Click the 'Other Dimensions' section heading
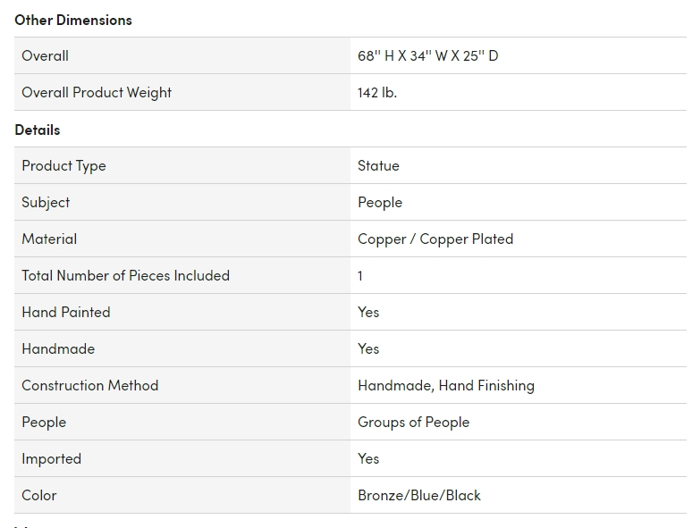692x528 pixels. pos(72,20)
